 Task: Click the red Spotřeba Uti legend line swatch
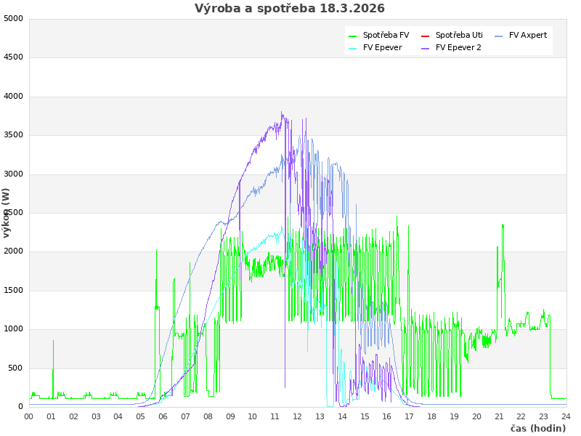click(426, 36)
